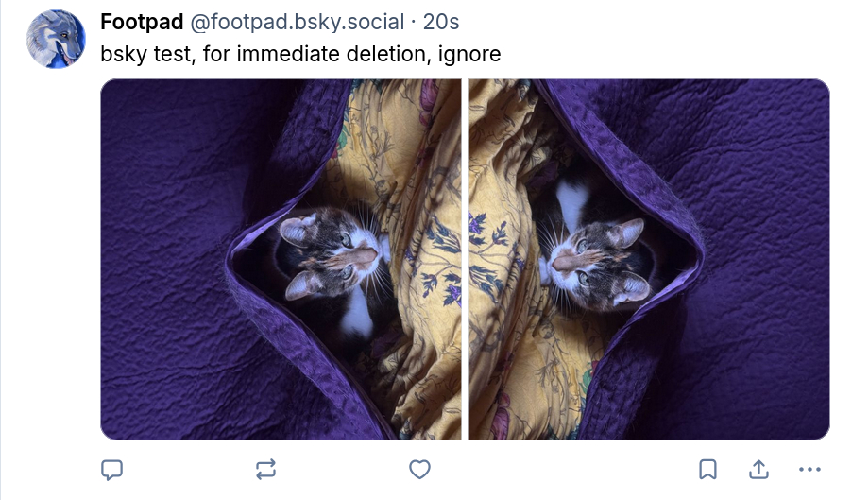Viewport: 852px width, 500px height.
Task: Open the three-dot more options menu
Action: [x=809, y=470]
